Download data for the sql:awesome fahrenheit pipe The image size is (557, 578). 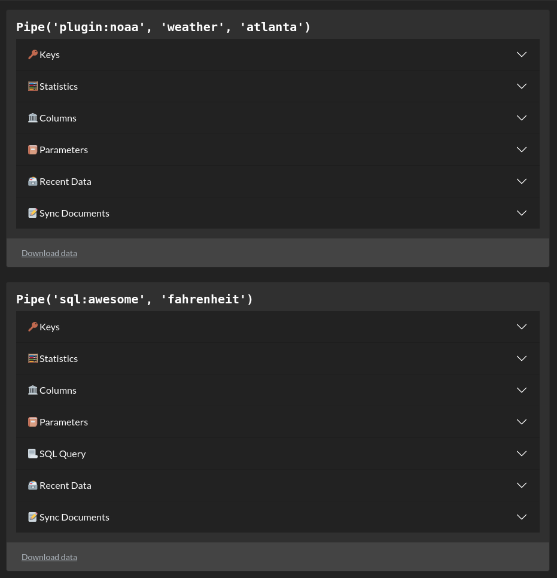click(x=49, y=557)
